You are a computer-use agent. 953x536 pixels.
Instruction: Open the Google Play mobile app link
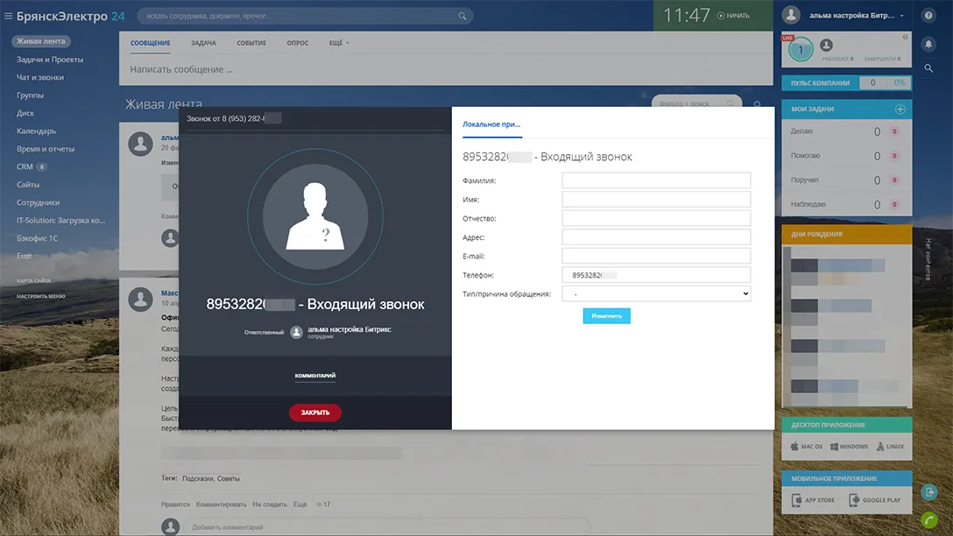(x=874, y=500)
